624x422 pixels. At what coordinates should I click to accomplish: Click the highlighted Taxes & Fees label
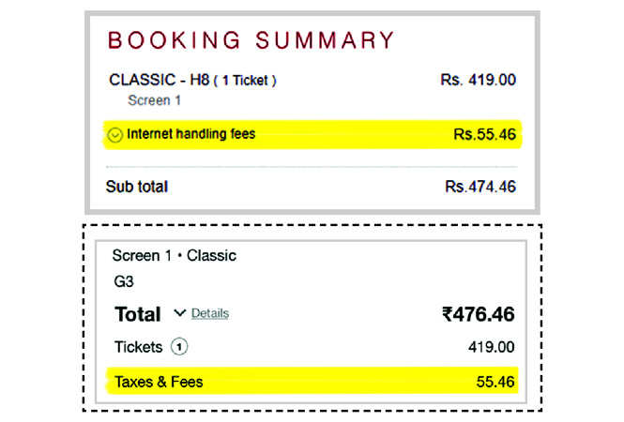(159, 382)
